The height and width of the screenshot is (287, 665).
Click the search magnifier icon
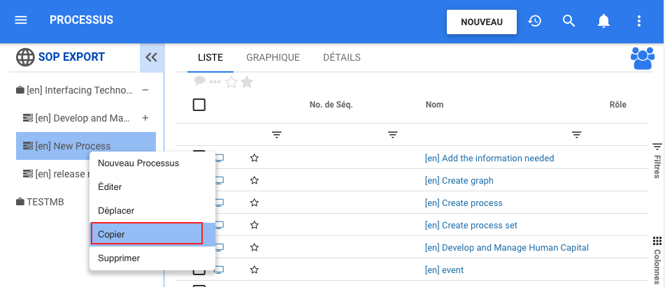point(569,21)
